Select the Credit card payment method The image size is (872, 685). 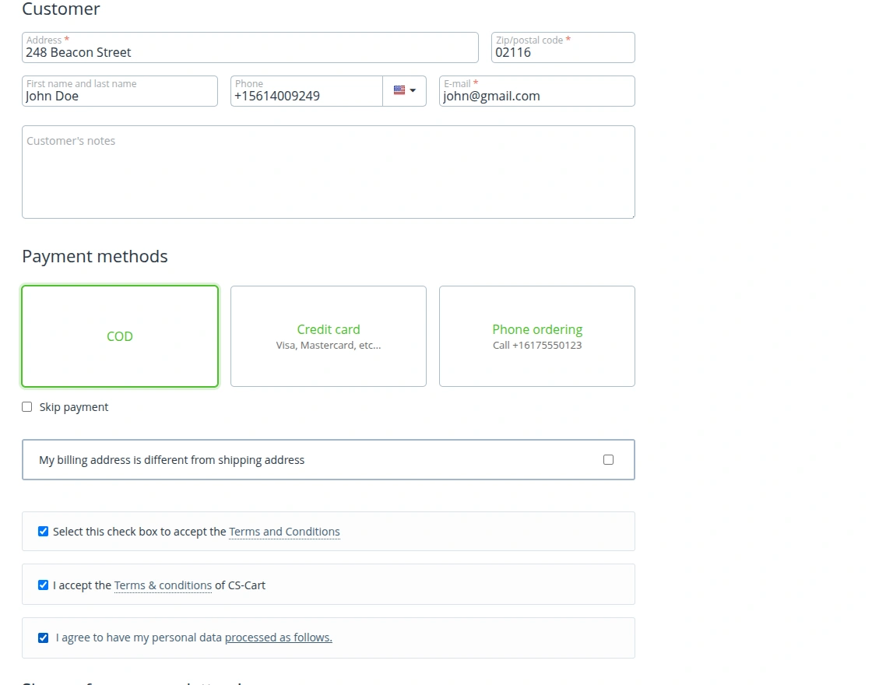point(328,336)
